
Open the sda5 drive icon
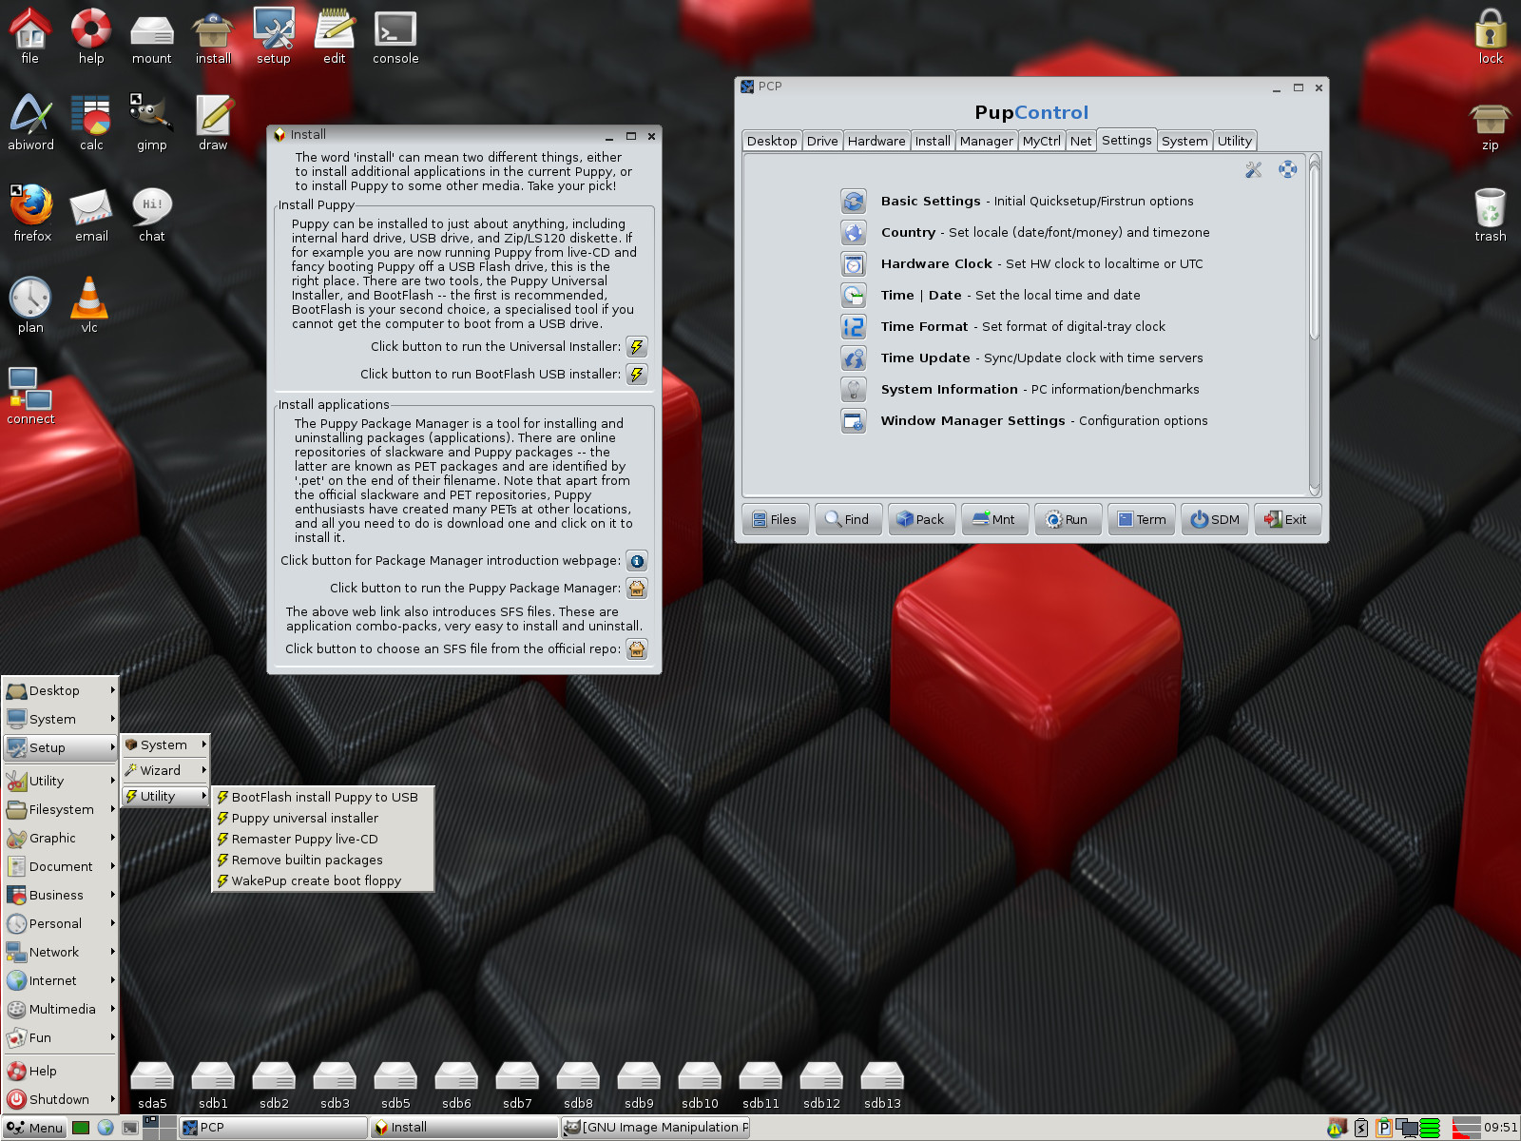coord(152,1086)
